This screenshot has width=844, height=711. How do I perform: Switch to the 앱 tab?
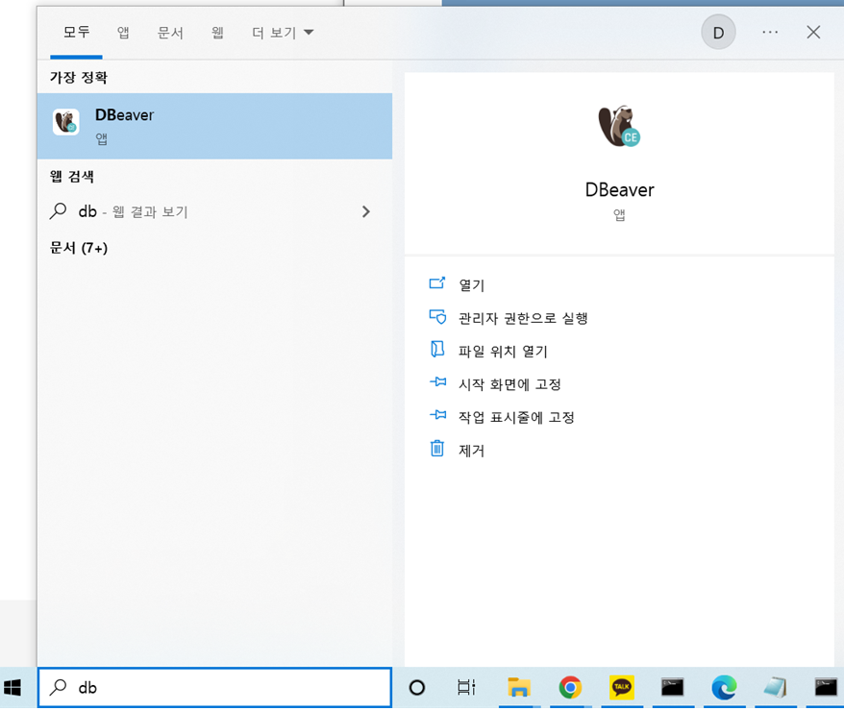[x=123, y=33]
